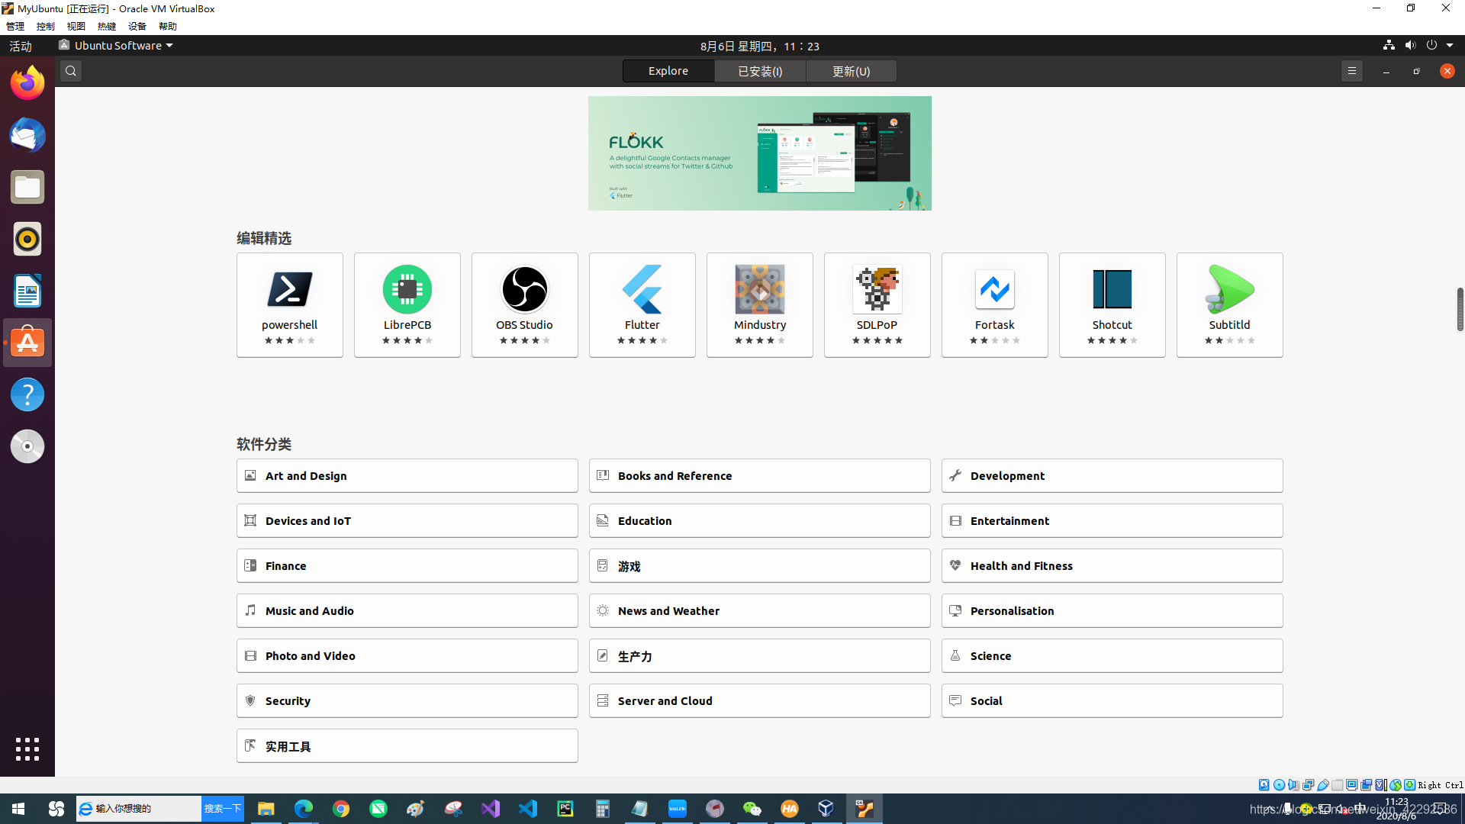Switch to the 更新 tab

(852, 70)
